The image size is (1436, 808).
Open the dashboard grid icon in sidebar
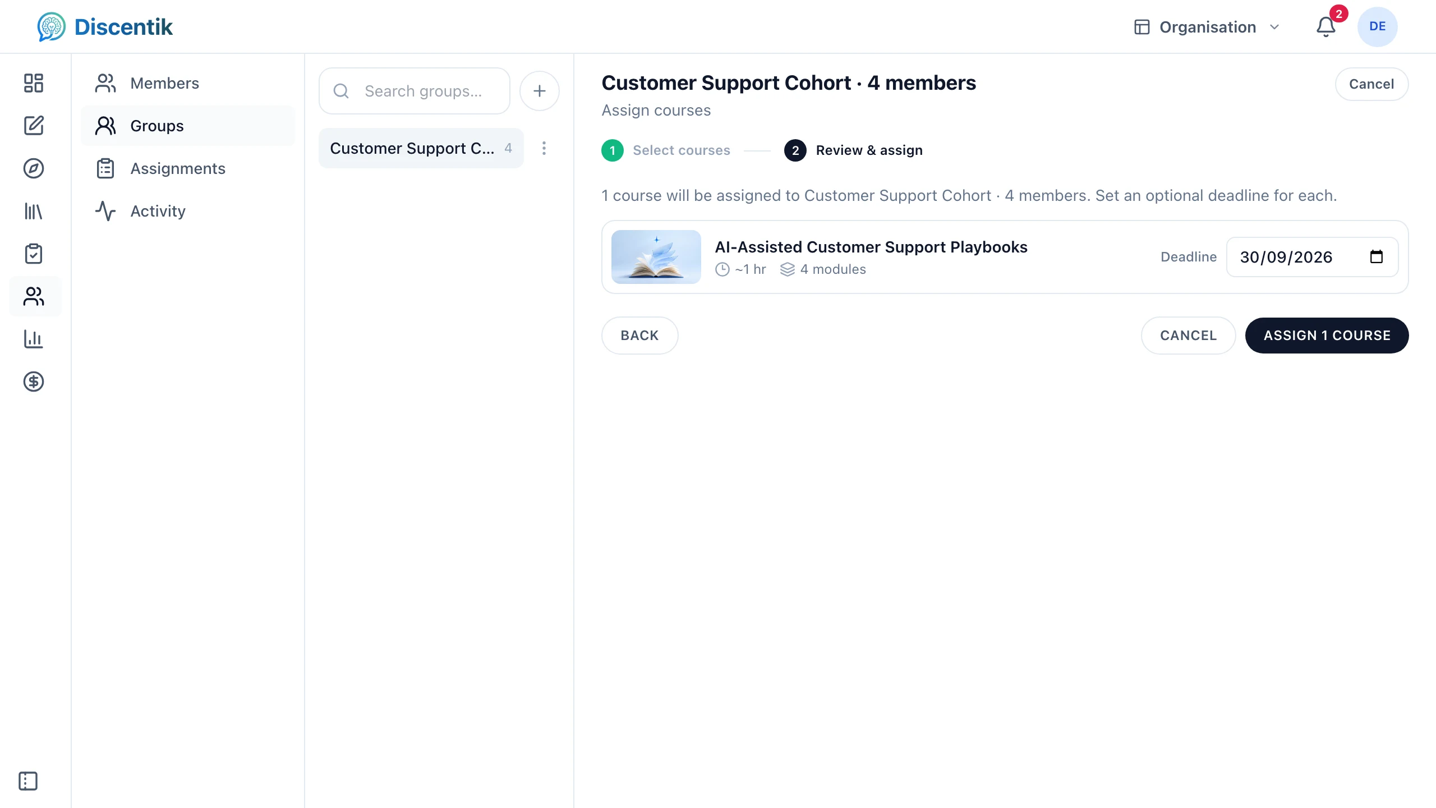(x=34, y=83)
